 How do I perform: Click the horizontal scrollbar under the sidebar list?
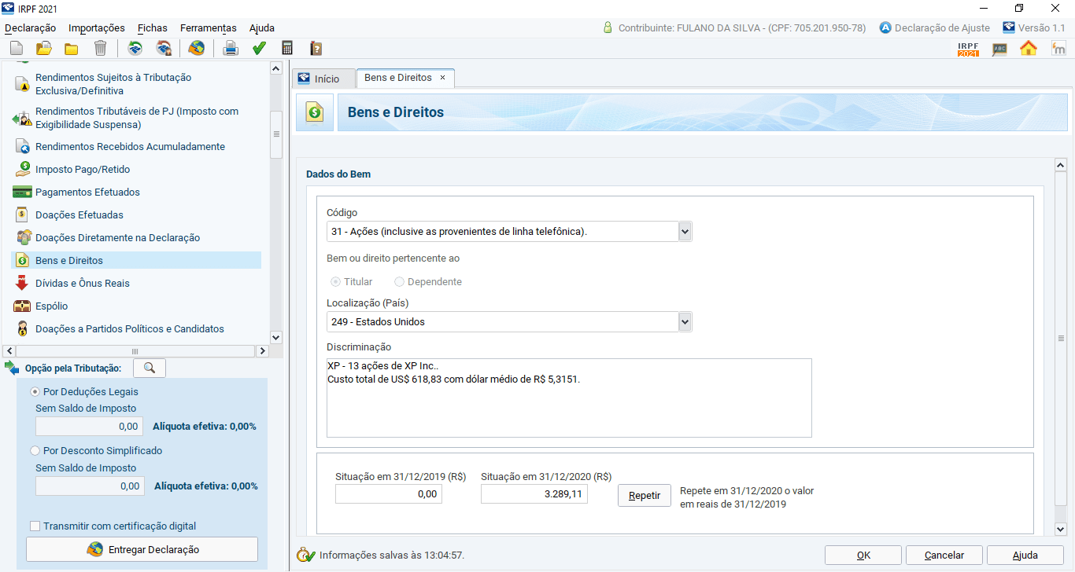point(135,351)
